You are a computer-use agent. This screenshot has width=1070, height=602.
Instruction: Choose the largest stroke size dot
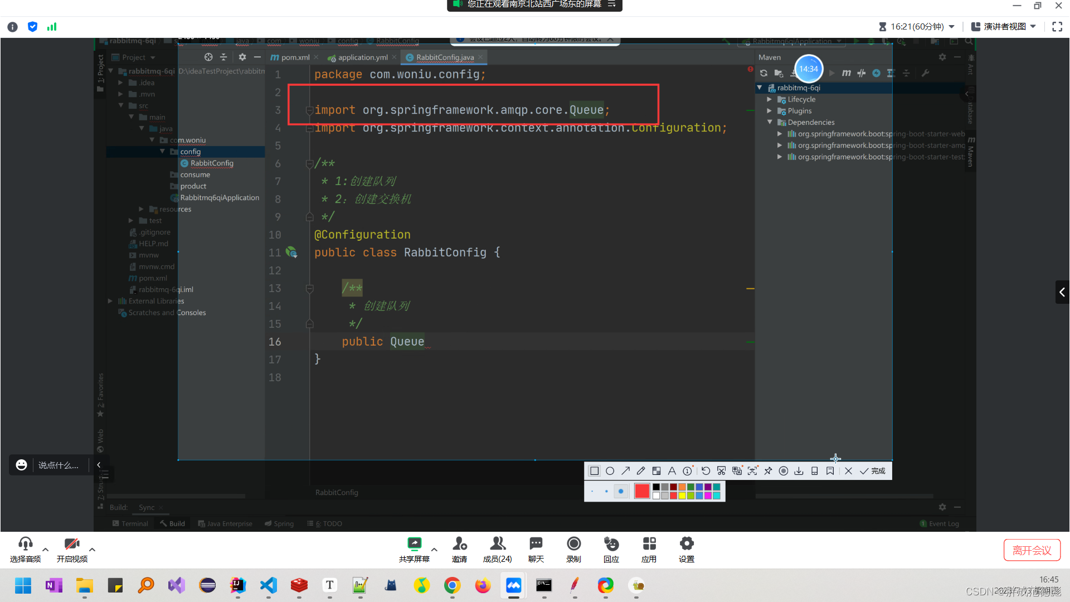(x=621, y=491)
